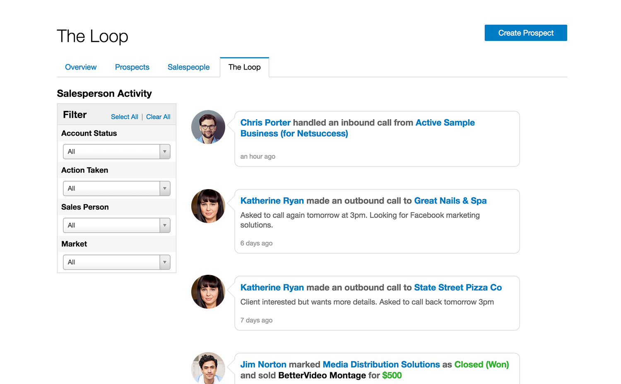Screen dimensions: 621x384
Task: Select The Loop tab
Action: pos(244,67)
